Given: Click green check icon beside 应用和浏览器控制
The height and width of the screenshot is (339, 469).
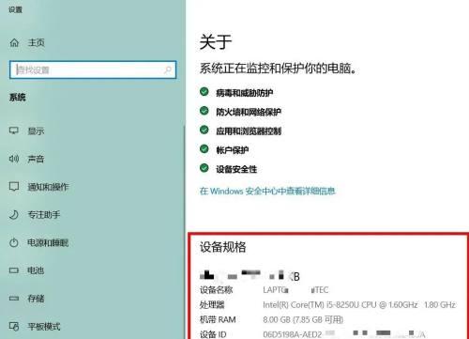Looking at the screenshot, I should pos(204,130).
